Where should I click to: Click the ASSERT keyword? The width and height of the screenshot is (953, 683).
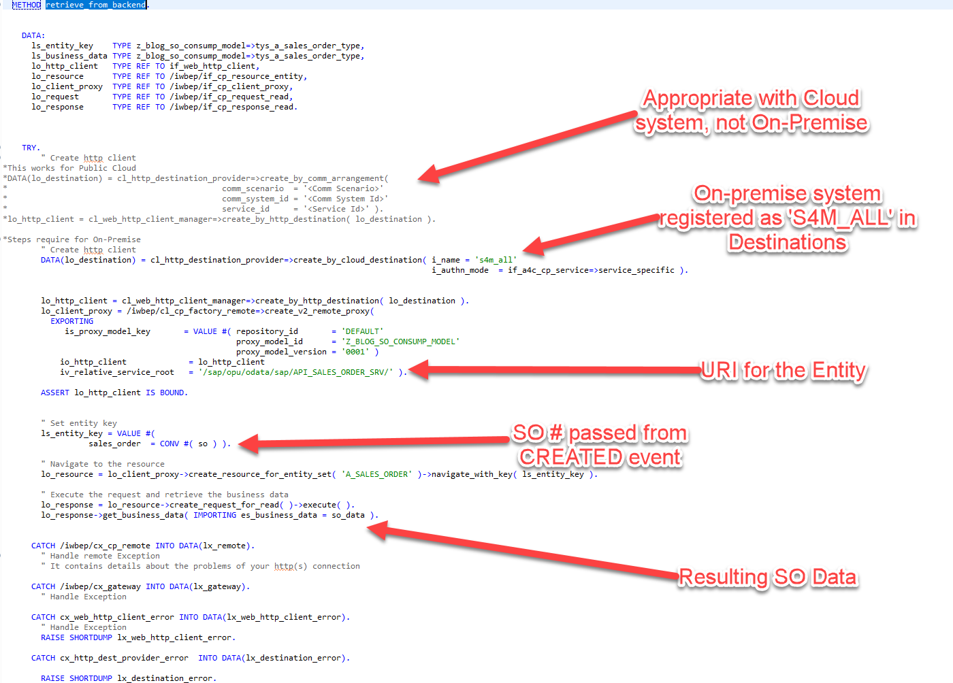pyautogui.click(x=55, y=393)
